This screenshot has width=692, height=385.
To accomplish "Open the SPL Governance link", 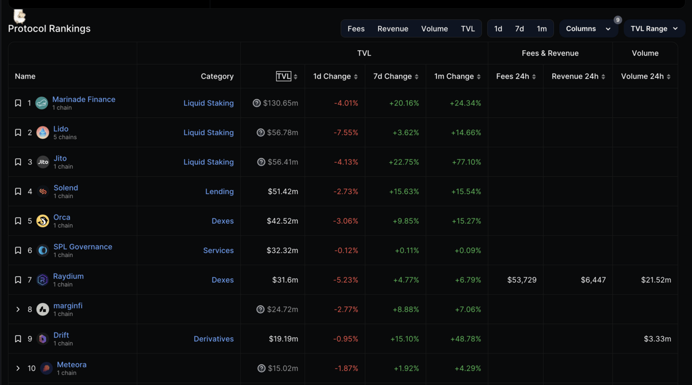I will point(82,246).
